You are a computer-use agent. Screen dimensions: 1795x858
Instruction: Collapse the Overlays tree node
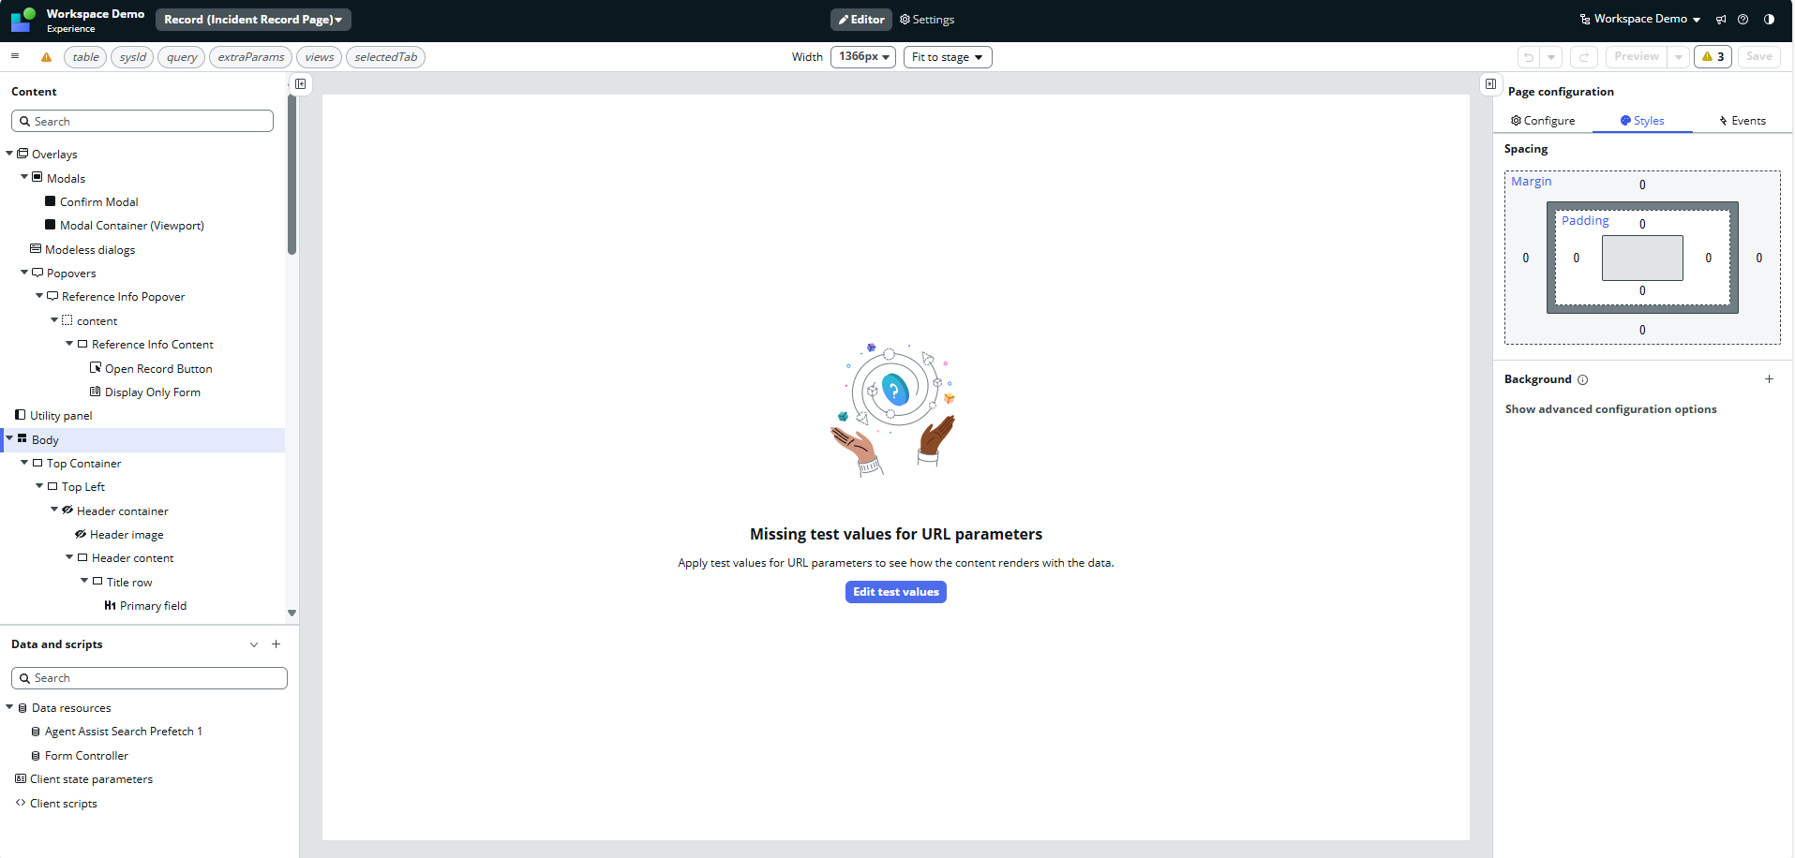coord(9,154)
